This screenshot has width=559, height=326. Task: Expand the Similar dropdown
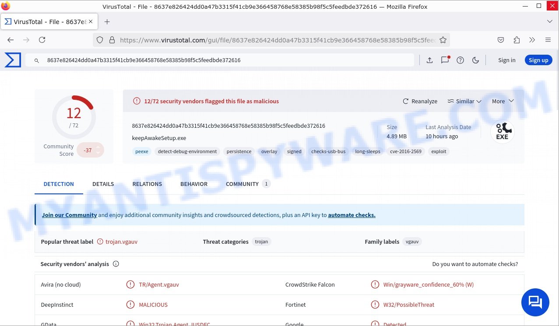click(464, 101)
